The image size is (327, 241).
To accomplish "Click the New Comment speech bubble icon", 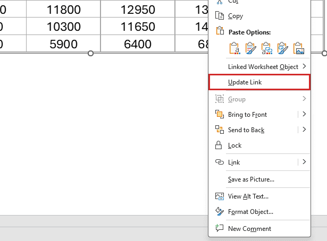I will [220, 228].
